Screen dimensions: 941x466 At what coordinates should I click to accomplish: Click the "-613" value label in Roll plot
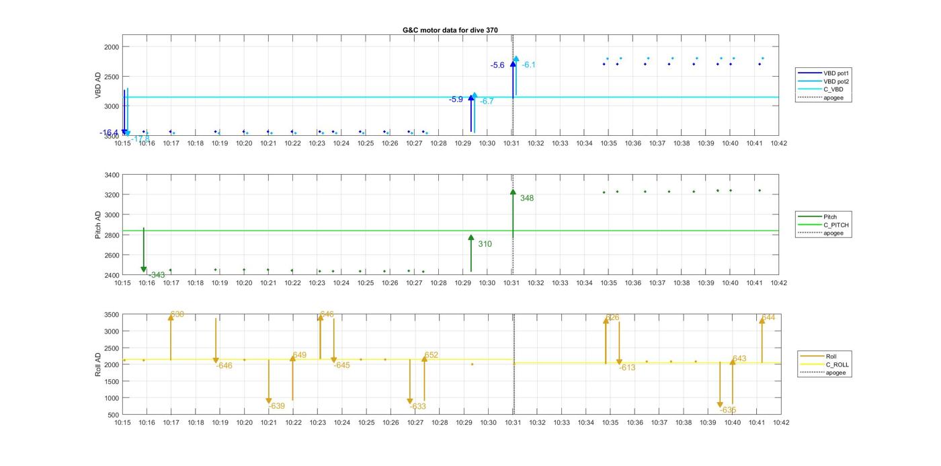[x=627, y=367]
